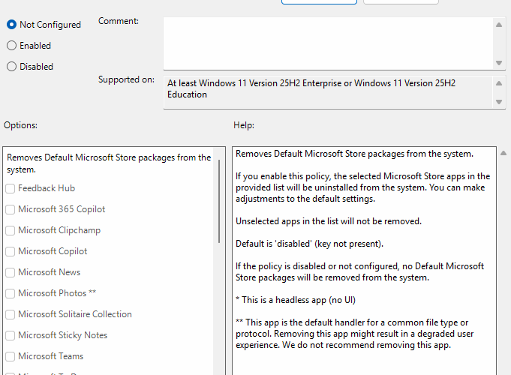This screenshot has width=511, height=375.
Task: Set the policy to Disabled
Action: [x=11, y=67]
